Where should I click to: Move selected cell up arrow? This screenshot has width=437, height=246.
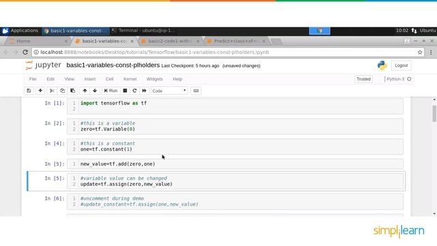tap(85, 91)
